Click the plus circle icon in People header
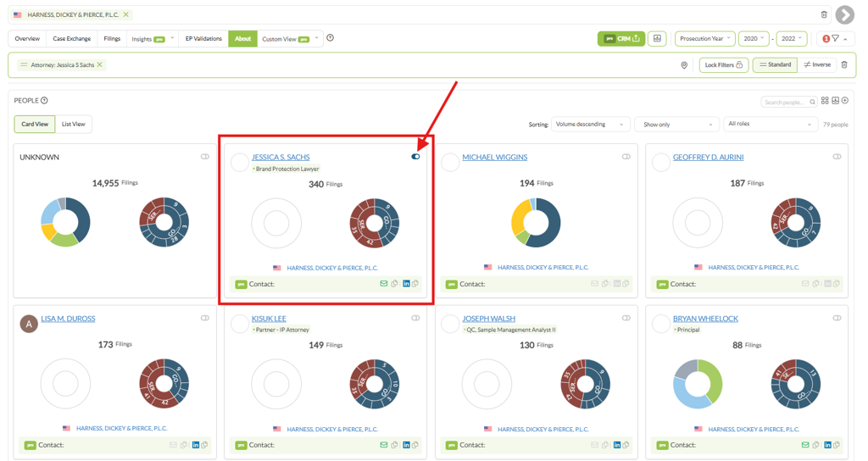Screen dimensions: 868x461 click(845, 101)
